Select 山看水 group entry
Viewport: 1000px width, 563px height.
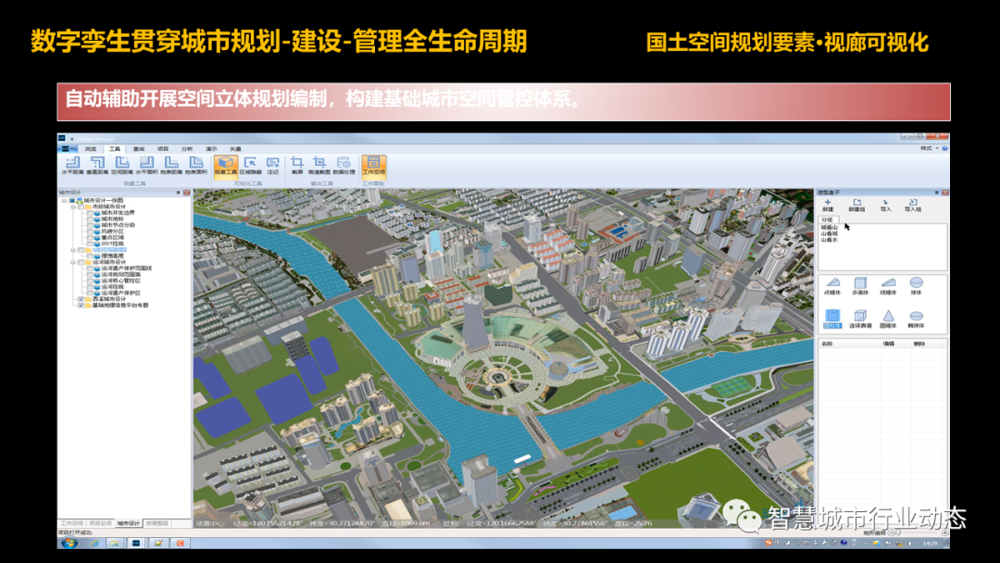click(x=829, y=240)
